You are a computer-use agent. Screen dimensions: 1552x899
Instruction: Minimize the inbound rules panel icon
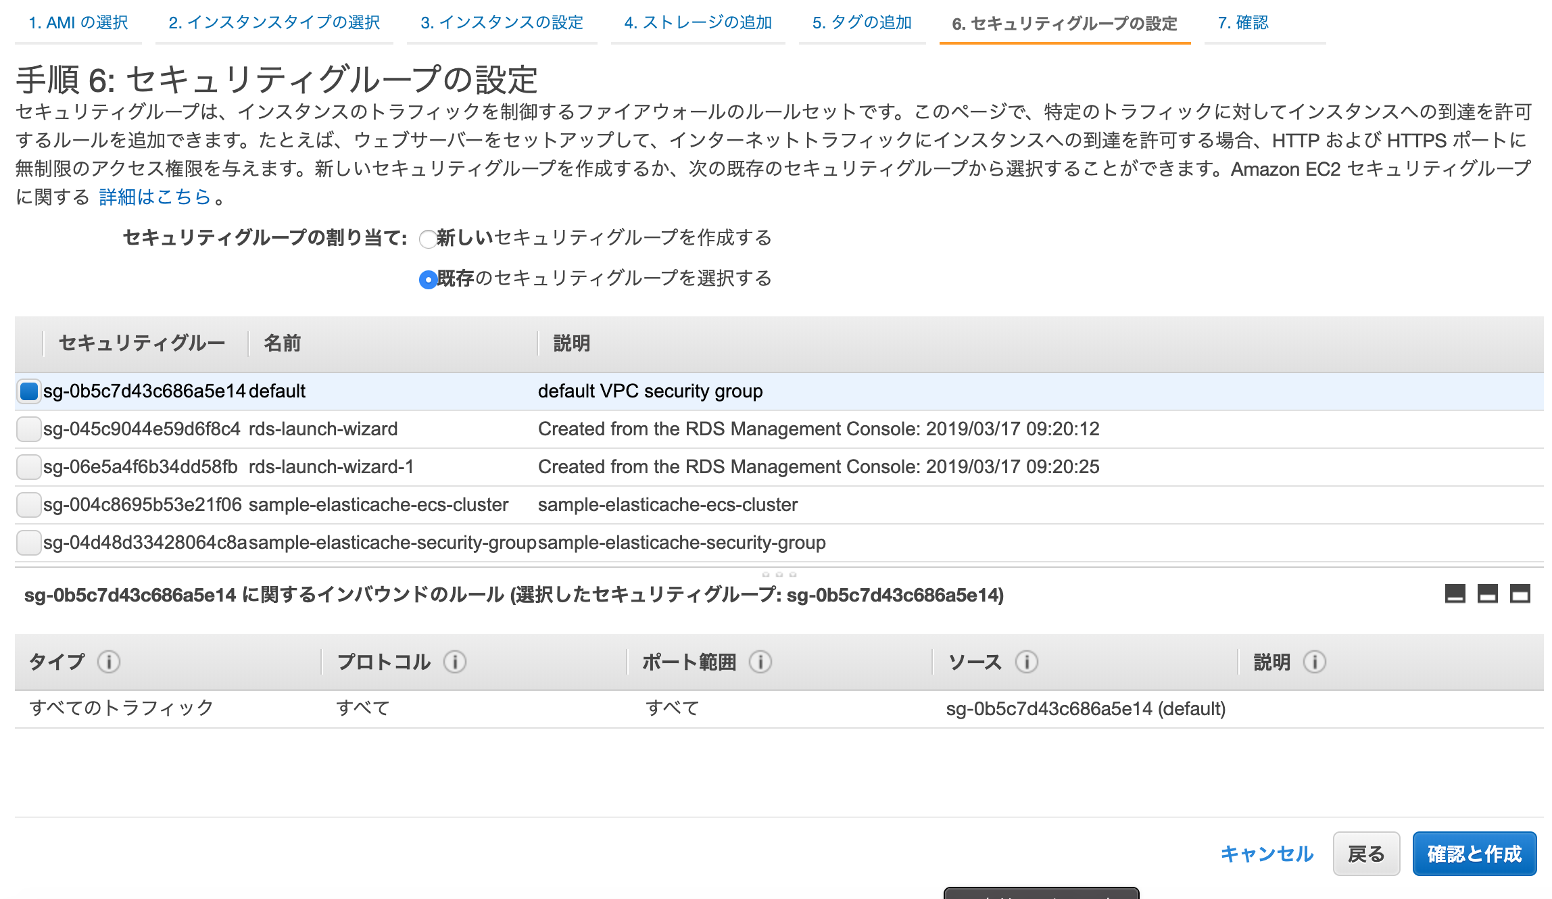coord(1455,594)
